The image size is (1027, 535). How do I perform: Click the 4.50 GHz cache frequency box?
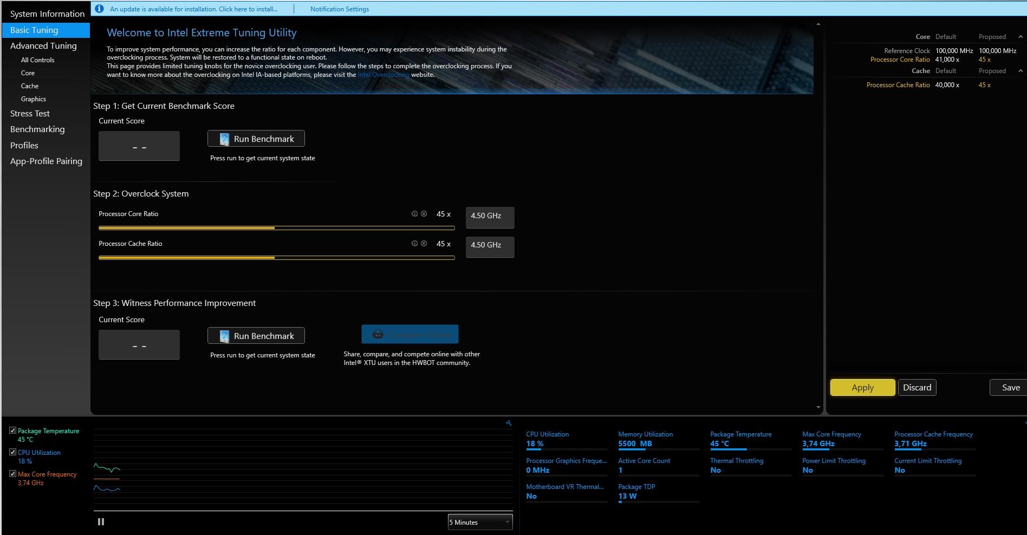[490, 247]
